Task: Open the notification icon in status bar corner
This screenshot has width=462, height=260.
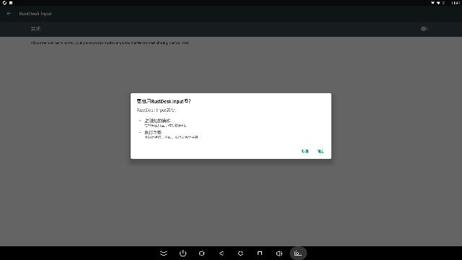Action: click(4, 3)
